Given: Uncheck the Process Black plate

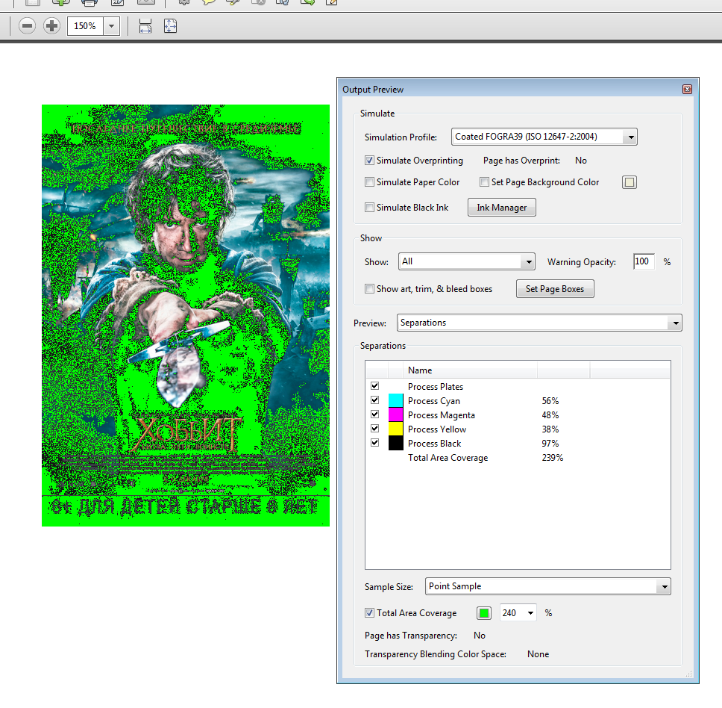Looking at the screenshot, I should [375, 443].
